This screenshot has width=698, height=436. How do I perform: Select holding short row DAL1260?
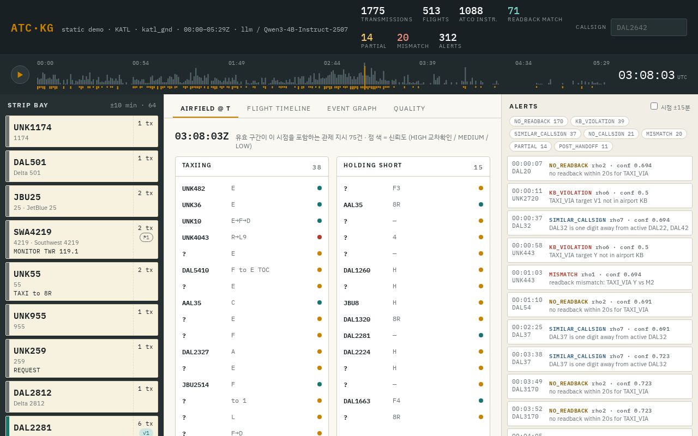413,270
